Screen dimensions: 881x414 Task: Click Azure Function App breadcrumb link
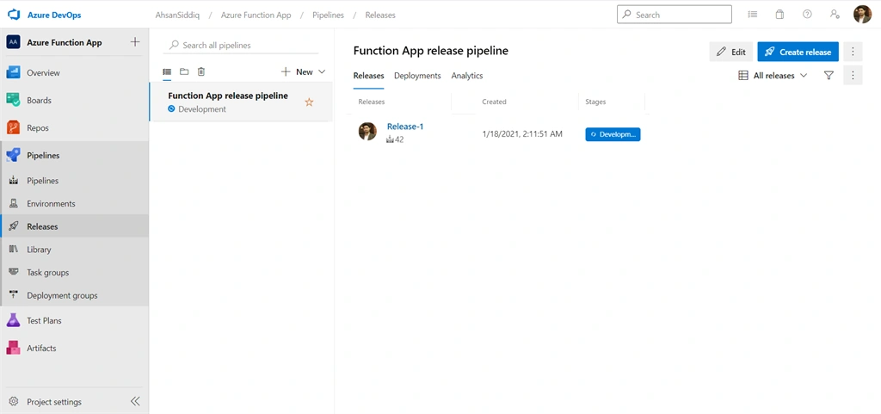tap(256, 15)
